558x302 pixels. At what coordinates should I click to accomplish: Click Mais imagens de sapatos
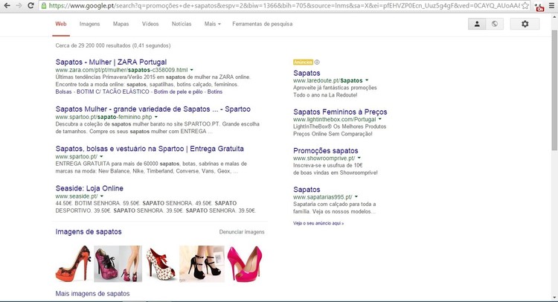(92, 294)
